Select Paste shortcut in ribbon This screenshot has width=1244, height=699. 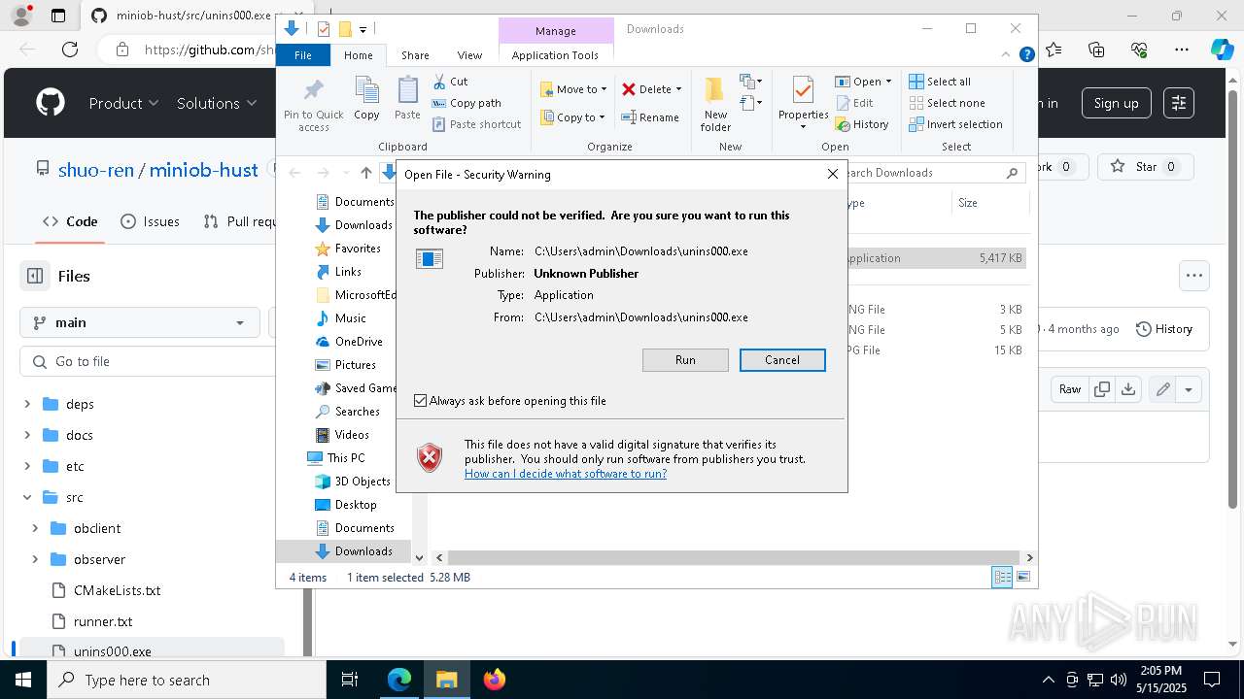click(x=477, y=124)
